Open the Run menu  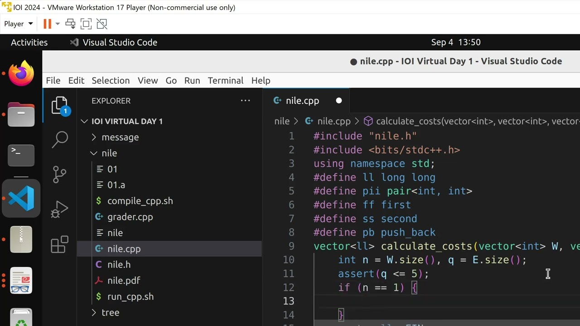coord(192,80)
